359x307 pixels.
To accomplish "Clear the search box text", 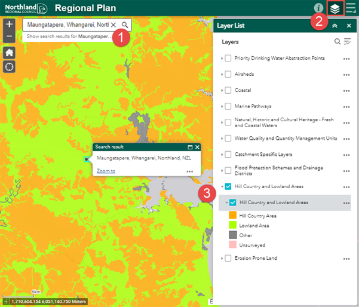I will click(113, 24).
